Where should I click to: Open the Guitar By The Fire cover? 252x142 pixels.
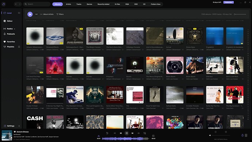click(215, 95)
